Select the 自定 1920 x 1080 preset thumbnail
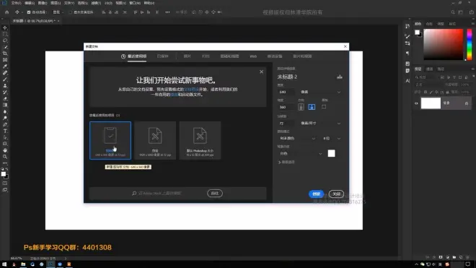 155,140
